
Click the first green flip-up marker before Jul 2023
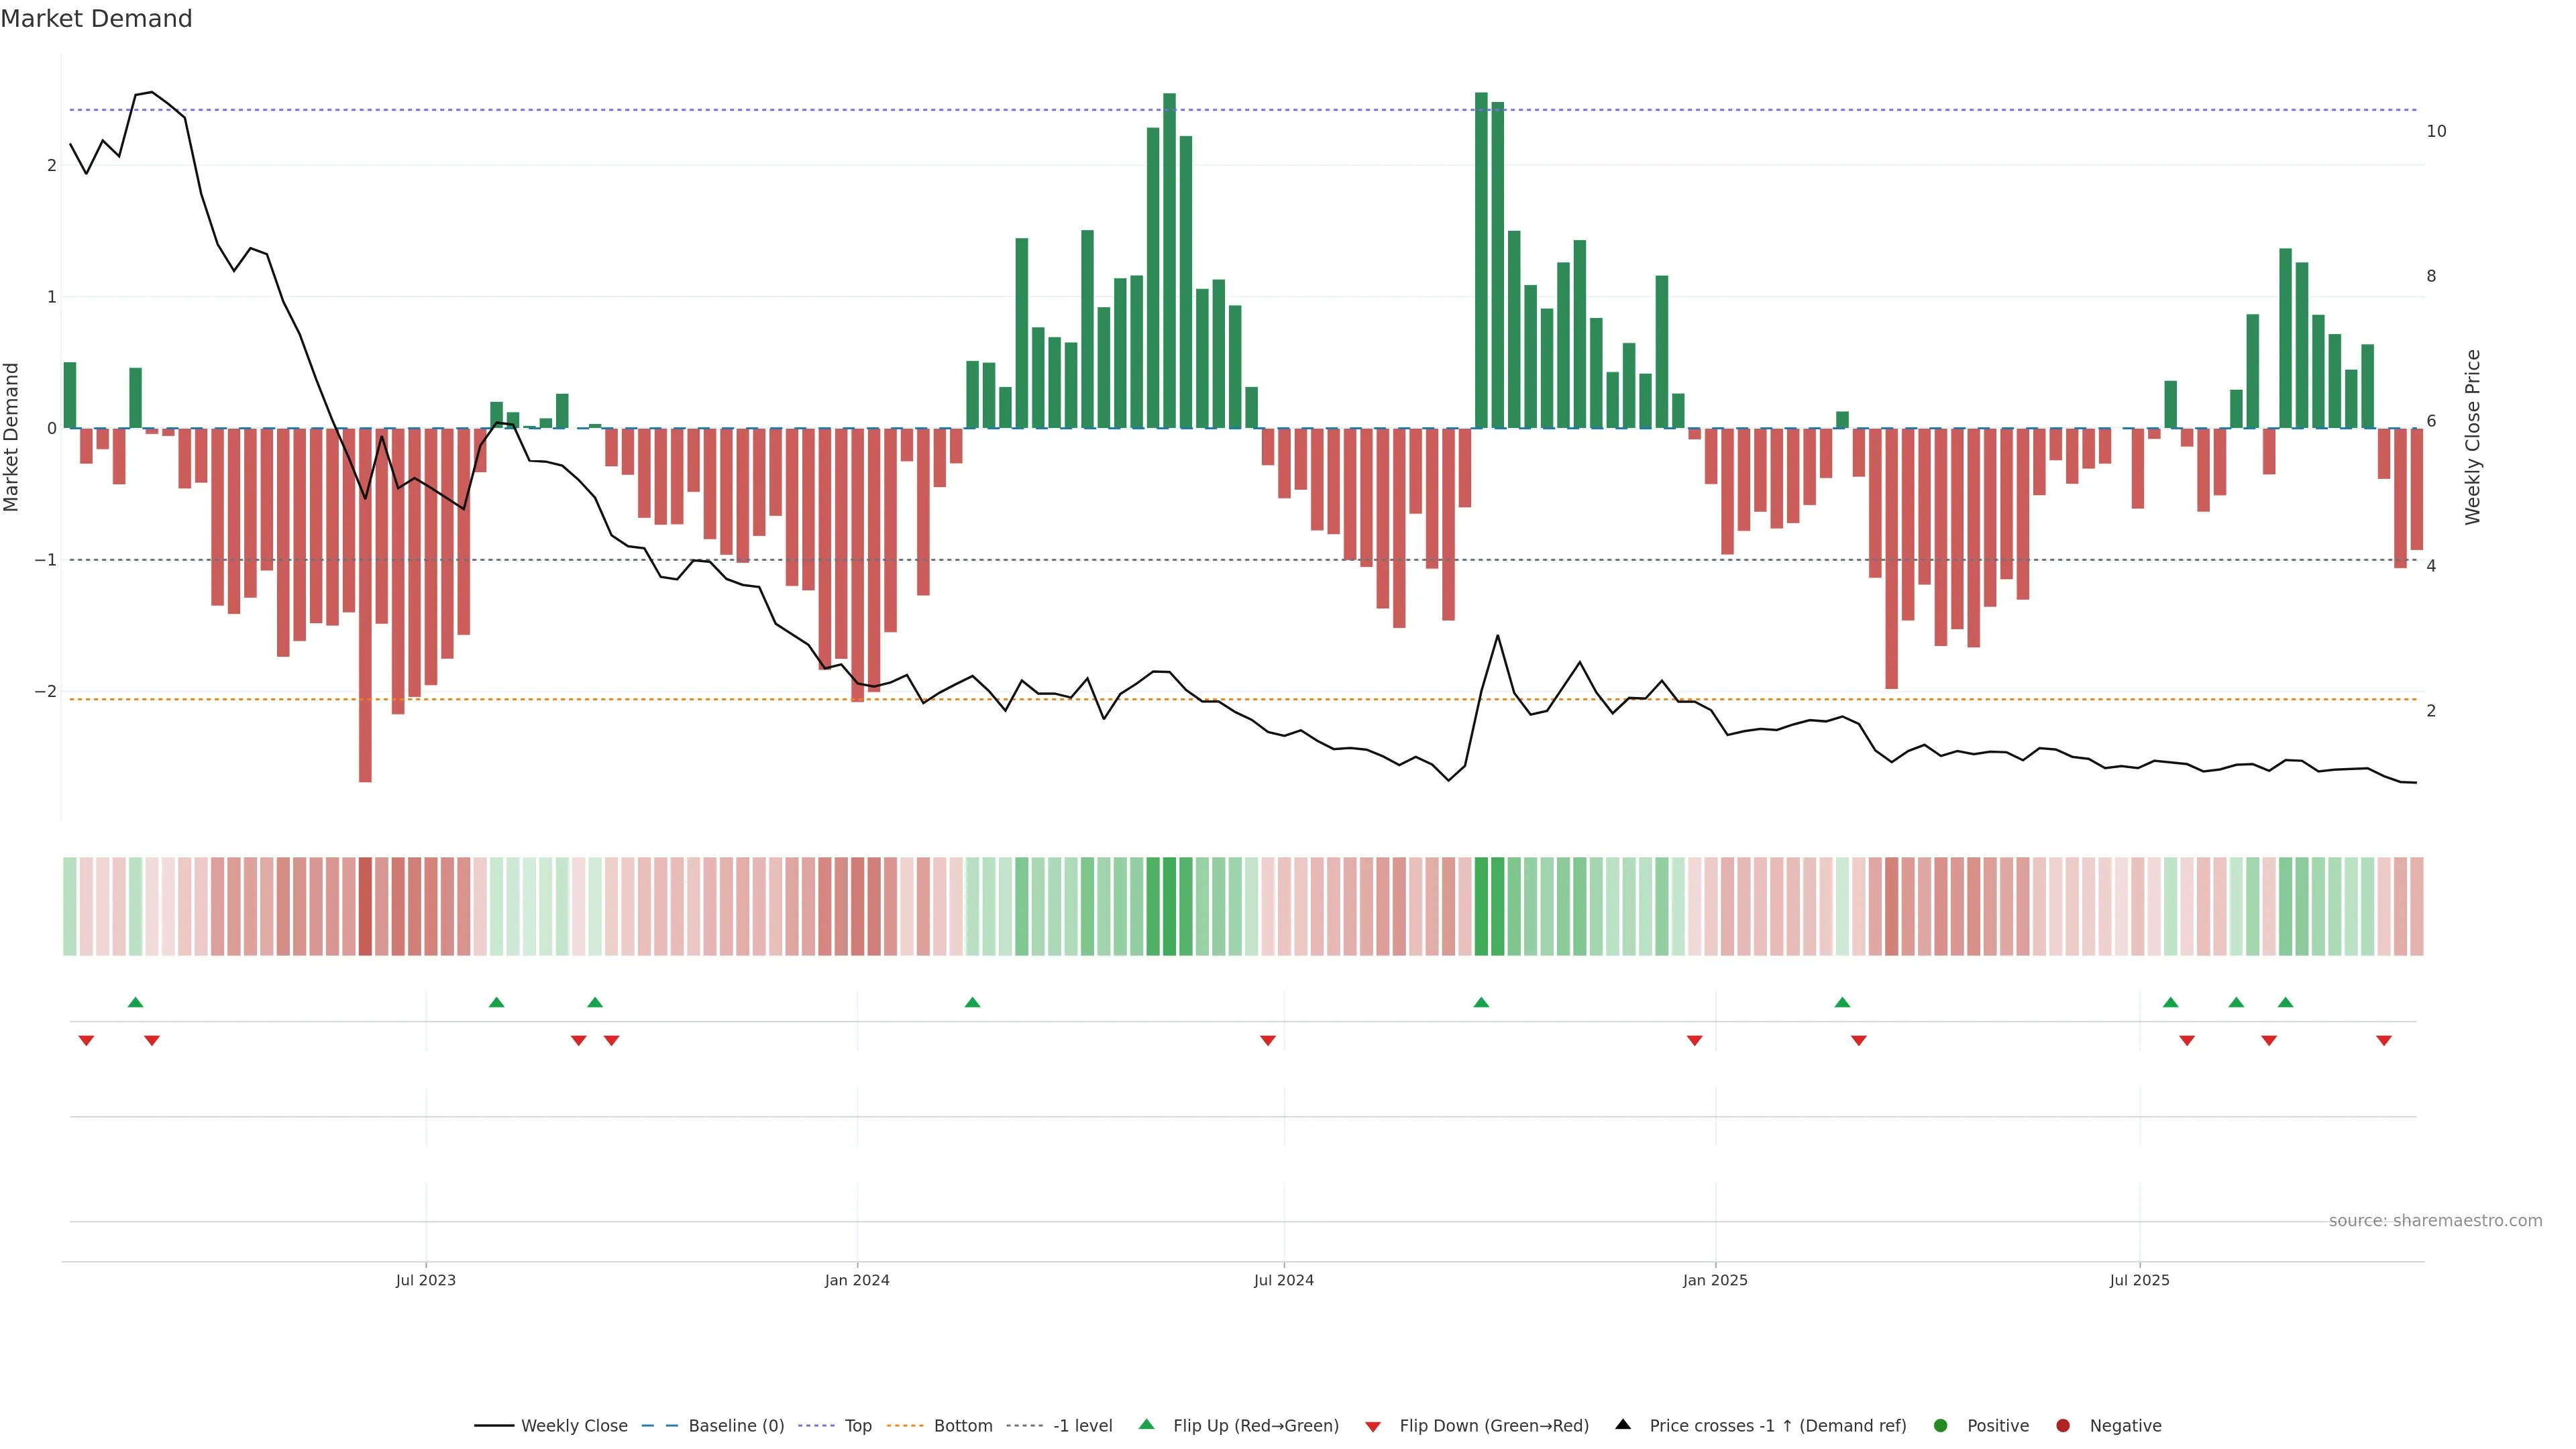(136, 1002)
